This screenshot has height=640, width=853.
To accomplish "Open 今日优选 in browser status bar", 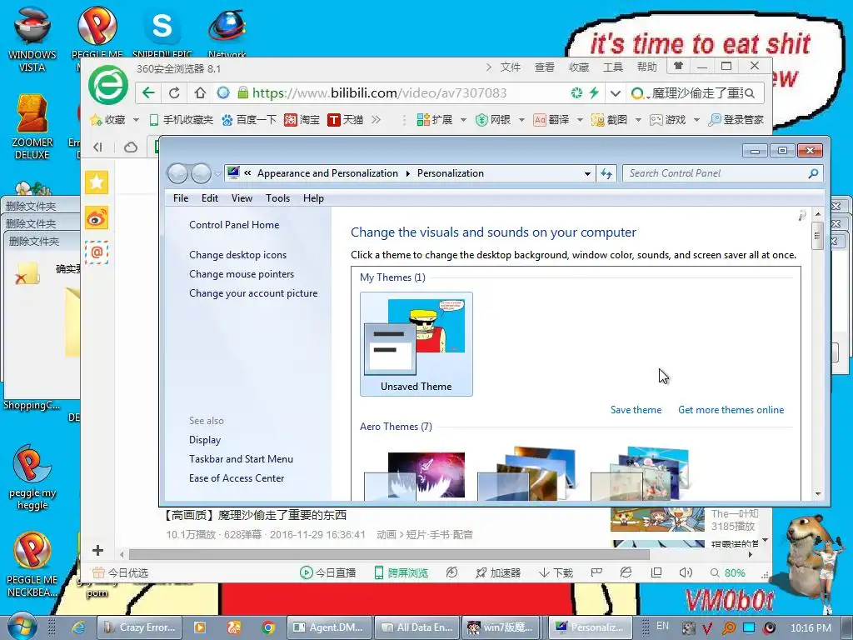I will point(120,572).
